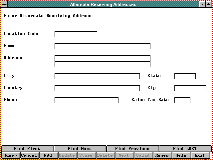
Task: Start a search with the Query button
Action: point(10,155)
